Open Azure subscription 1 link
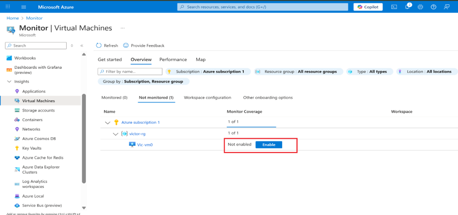This screenshot has width=458, height=215. click(x=140, y=122)
